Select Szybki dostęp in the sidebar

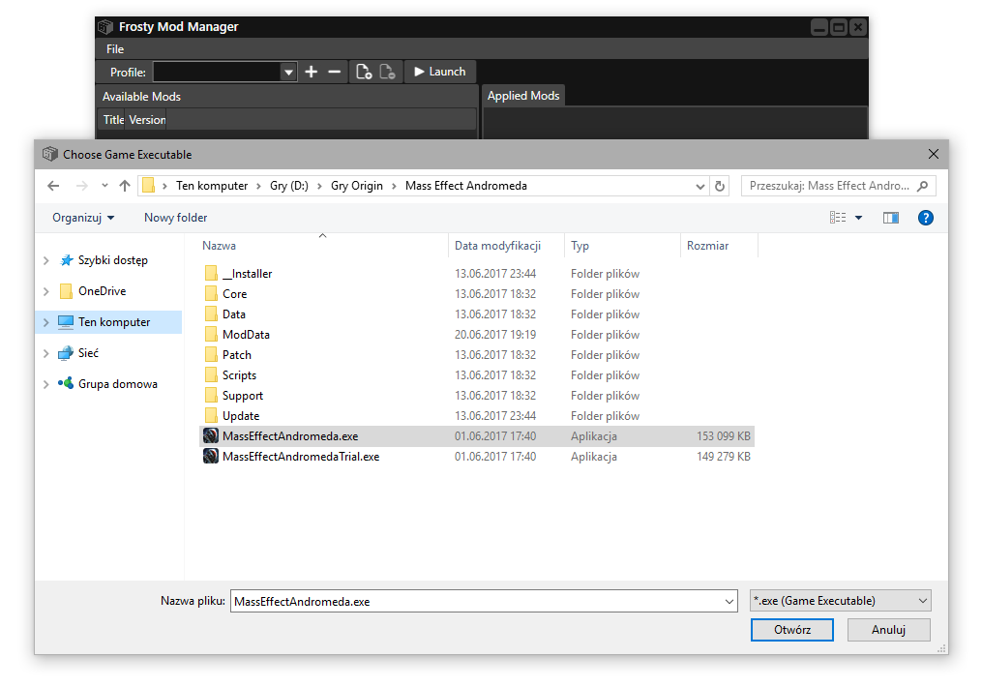tap(113, 260)
